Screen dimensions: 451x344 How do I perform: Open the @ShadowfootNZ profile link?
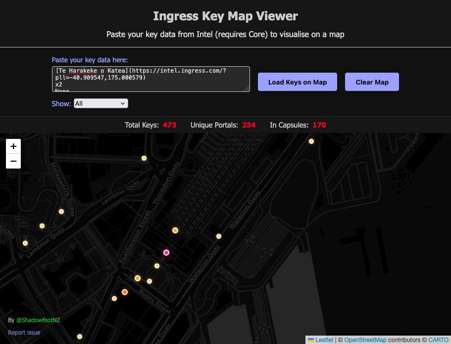(38, 320)
